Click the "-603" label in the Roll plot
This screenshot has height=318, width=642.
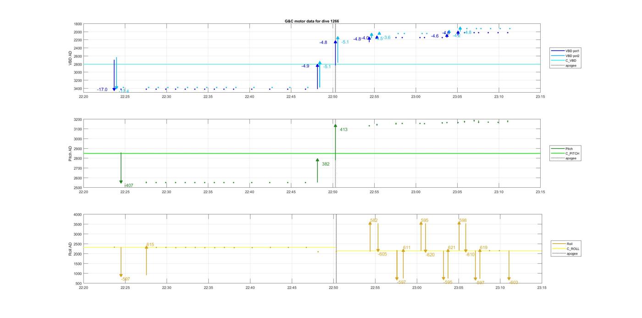514,282
